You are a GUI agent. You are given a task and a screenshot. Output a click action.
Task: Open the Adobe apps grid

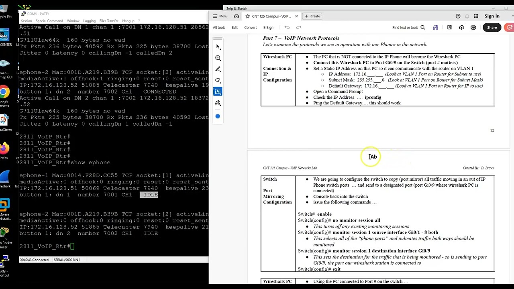(x=476, y=16)
